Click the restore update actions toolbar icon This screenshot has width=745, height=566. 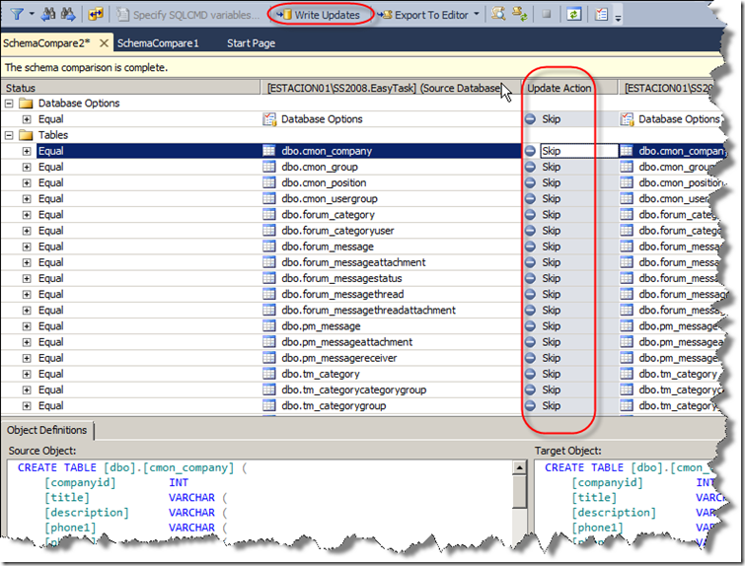coord(96,15)
